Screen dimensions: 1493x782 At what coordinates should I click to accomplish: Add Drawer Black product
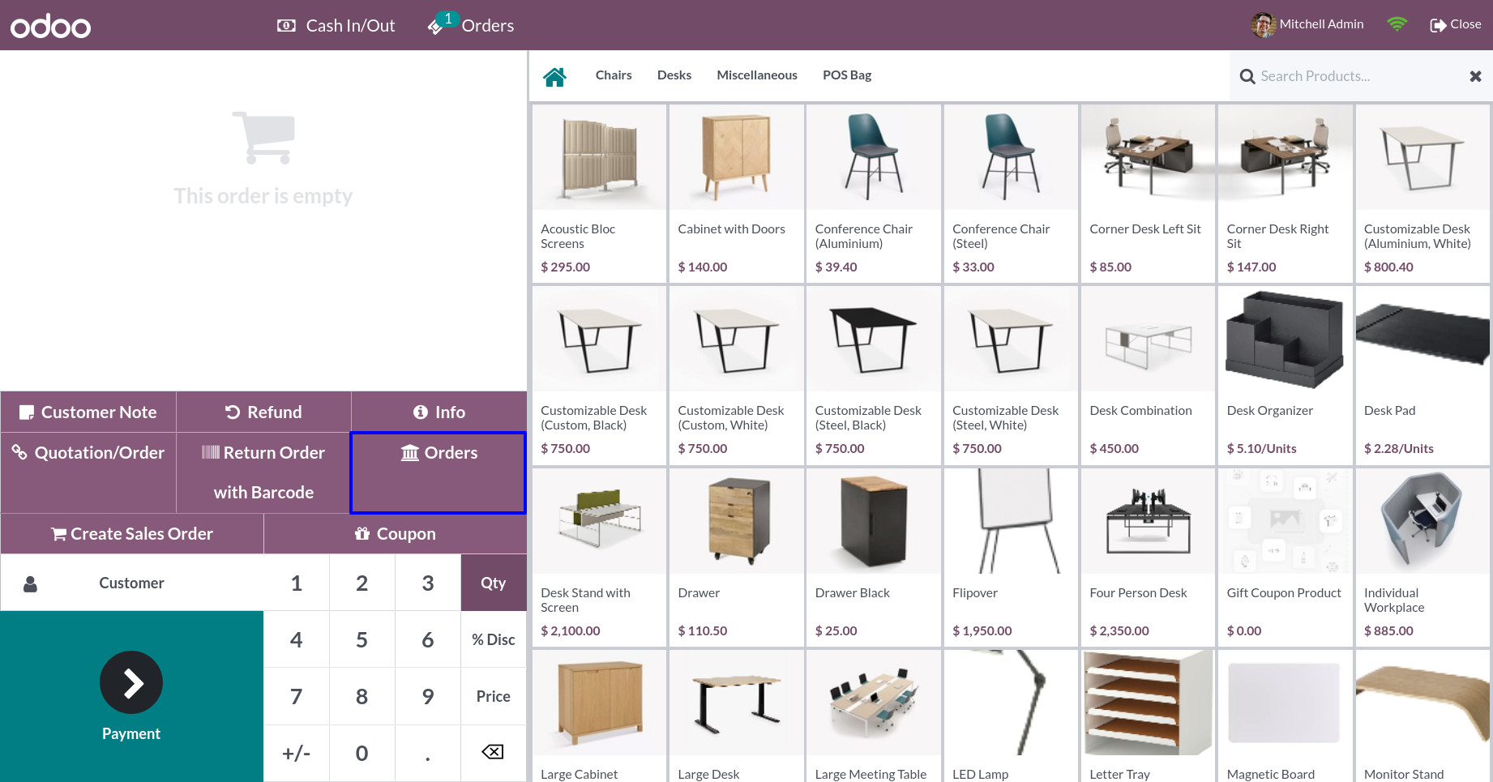coord(874,558)
